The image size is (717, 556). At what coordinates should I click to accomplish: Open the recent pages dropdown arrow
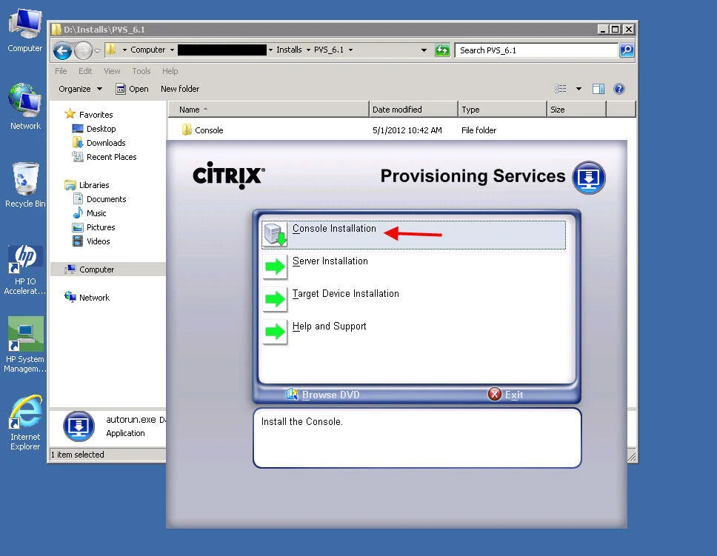coord(97,51)
